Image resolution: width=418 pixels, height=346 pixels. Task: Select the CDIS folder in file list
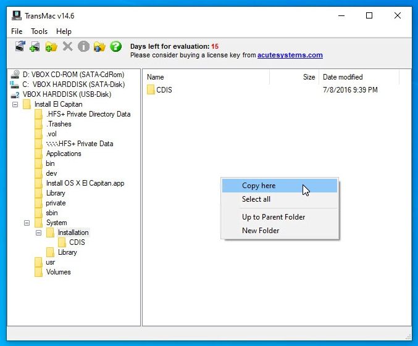164,90
